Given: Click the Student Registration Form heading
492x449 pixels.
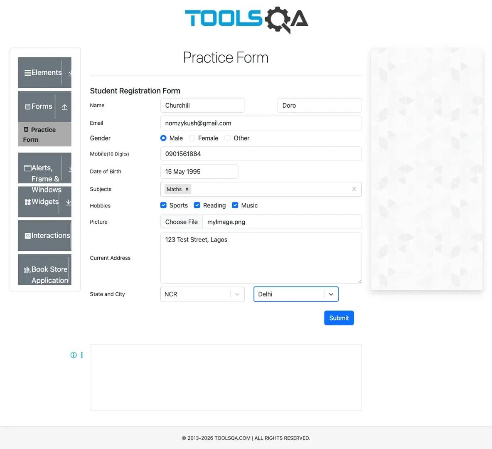Looking at the screenshot, I should 135,91.
